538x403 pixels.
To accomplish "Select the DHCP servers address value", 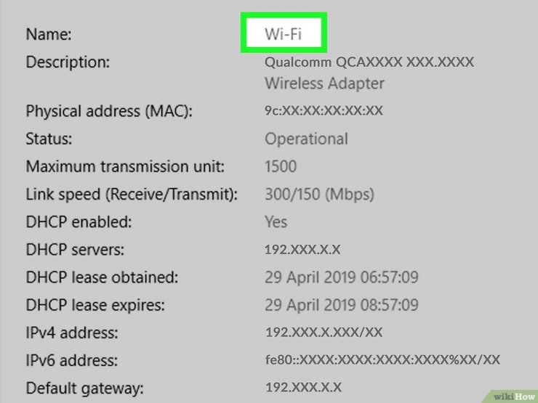I will tap(302, 250).
